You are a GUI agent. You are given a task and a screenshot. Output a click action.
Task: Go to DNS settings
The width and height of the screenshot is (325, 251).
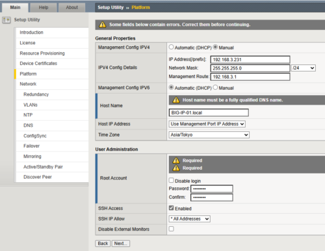pyautogui.click(x=52, y=125)
